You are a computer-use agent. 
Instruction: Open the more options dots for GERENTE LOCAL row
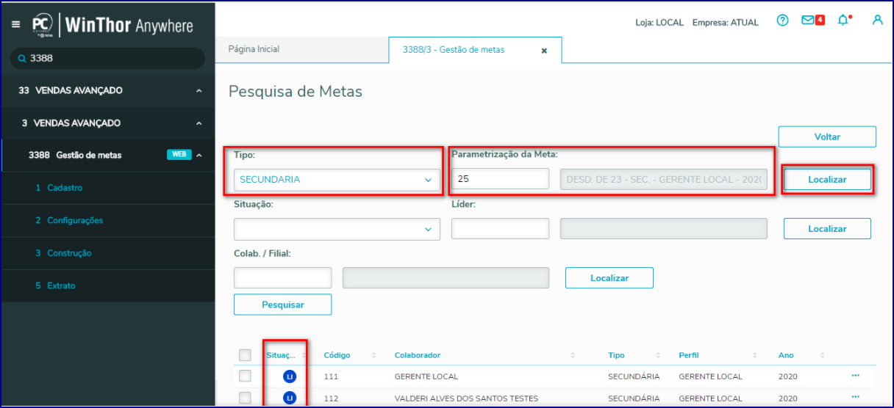855,376
